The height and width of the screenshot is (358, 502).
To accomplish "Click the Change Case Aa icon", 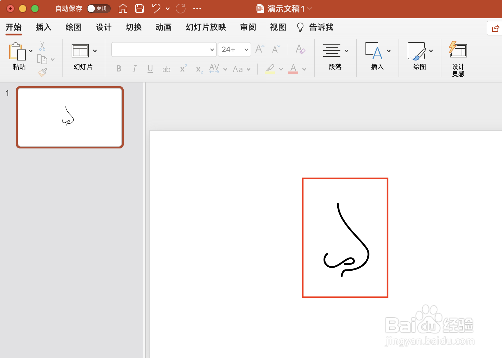I will click(238, 69).
